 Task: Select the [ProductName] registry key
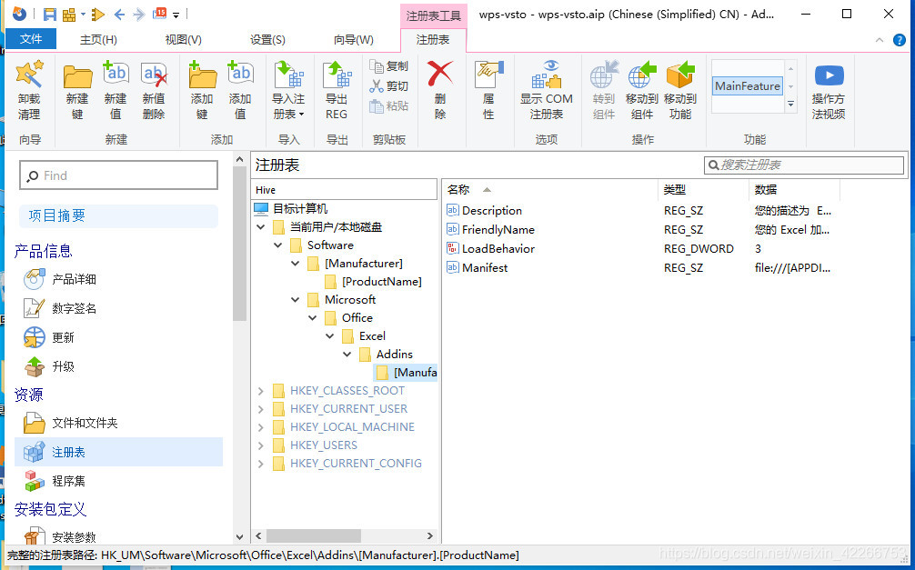382,282
